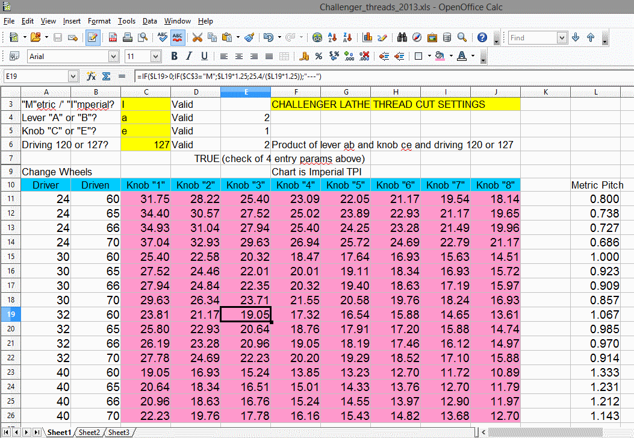Toggle the Edit File mode icon
The height and width of the screenshot is (438, 634).
tap(93, 37)
